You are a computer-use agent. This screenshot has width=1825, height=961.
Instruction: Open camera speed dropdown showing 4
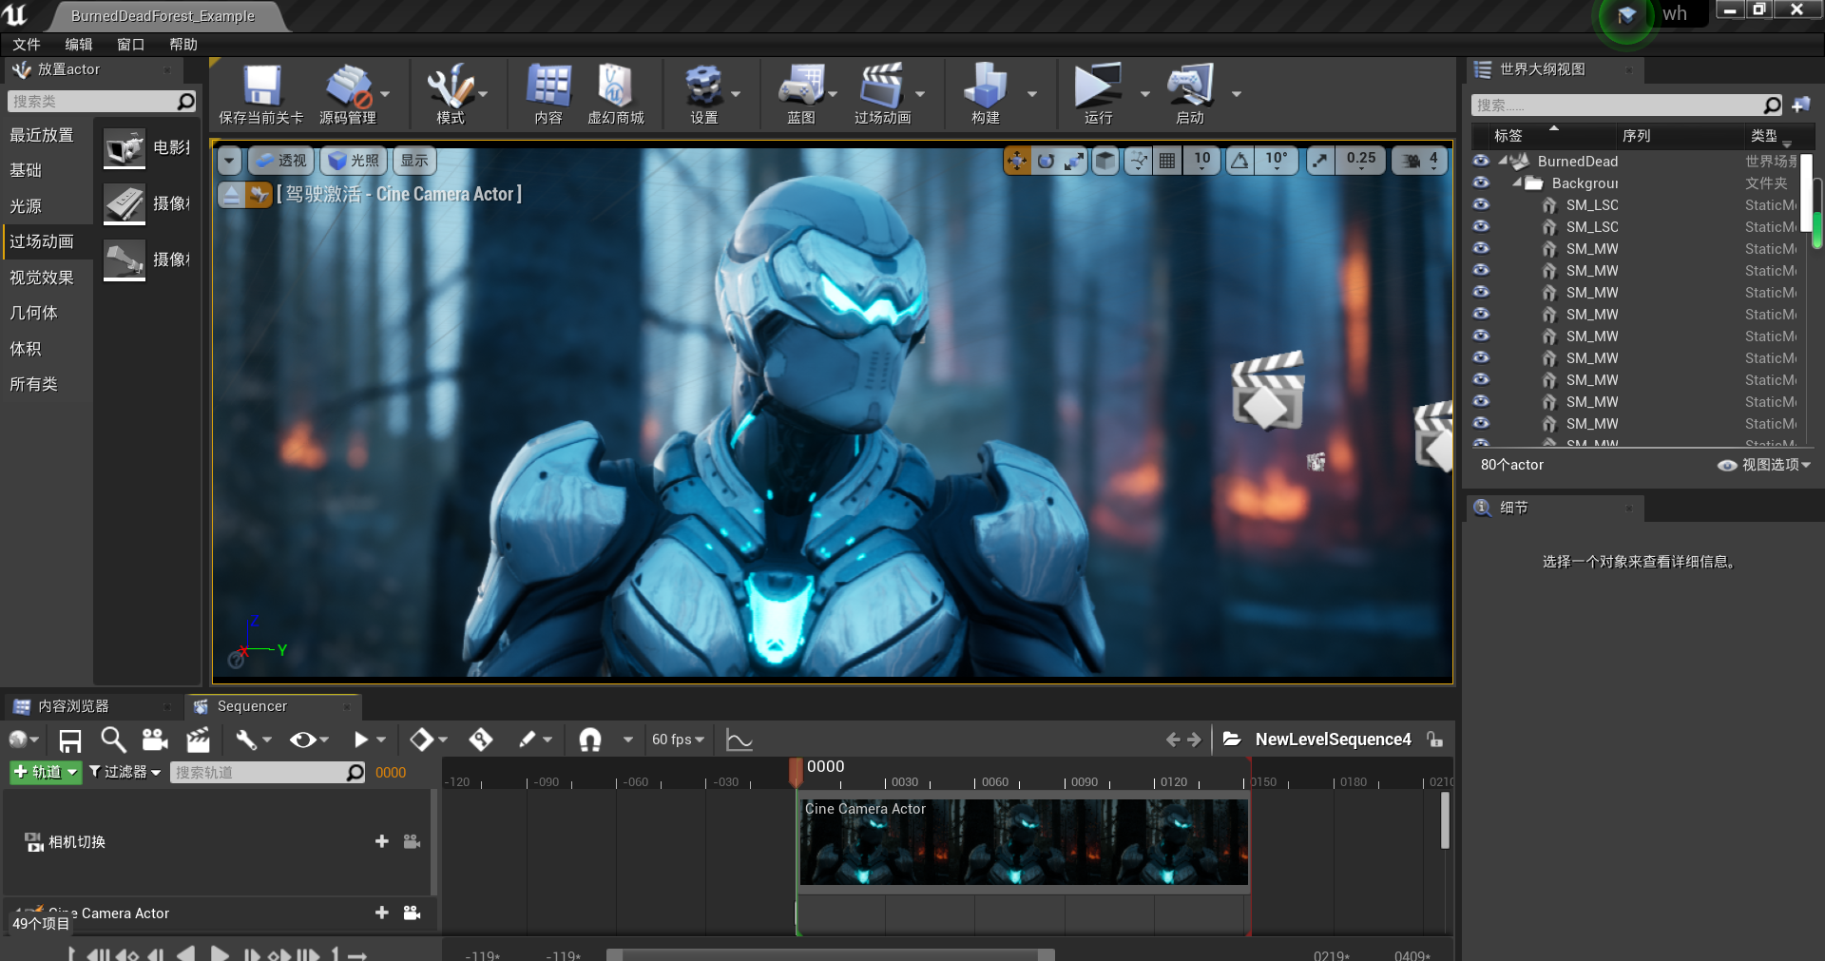click(x=1420, y=161)
